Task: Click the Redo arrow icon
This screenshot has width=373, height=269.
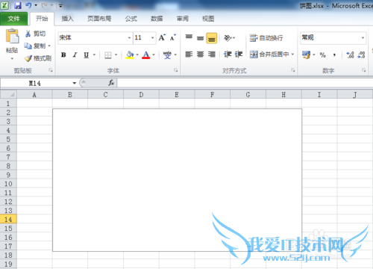Action: pos(45,5)
